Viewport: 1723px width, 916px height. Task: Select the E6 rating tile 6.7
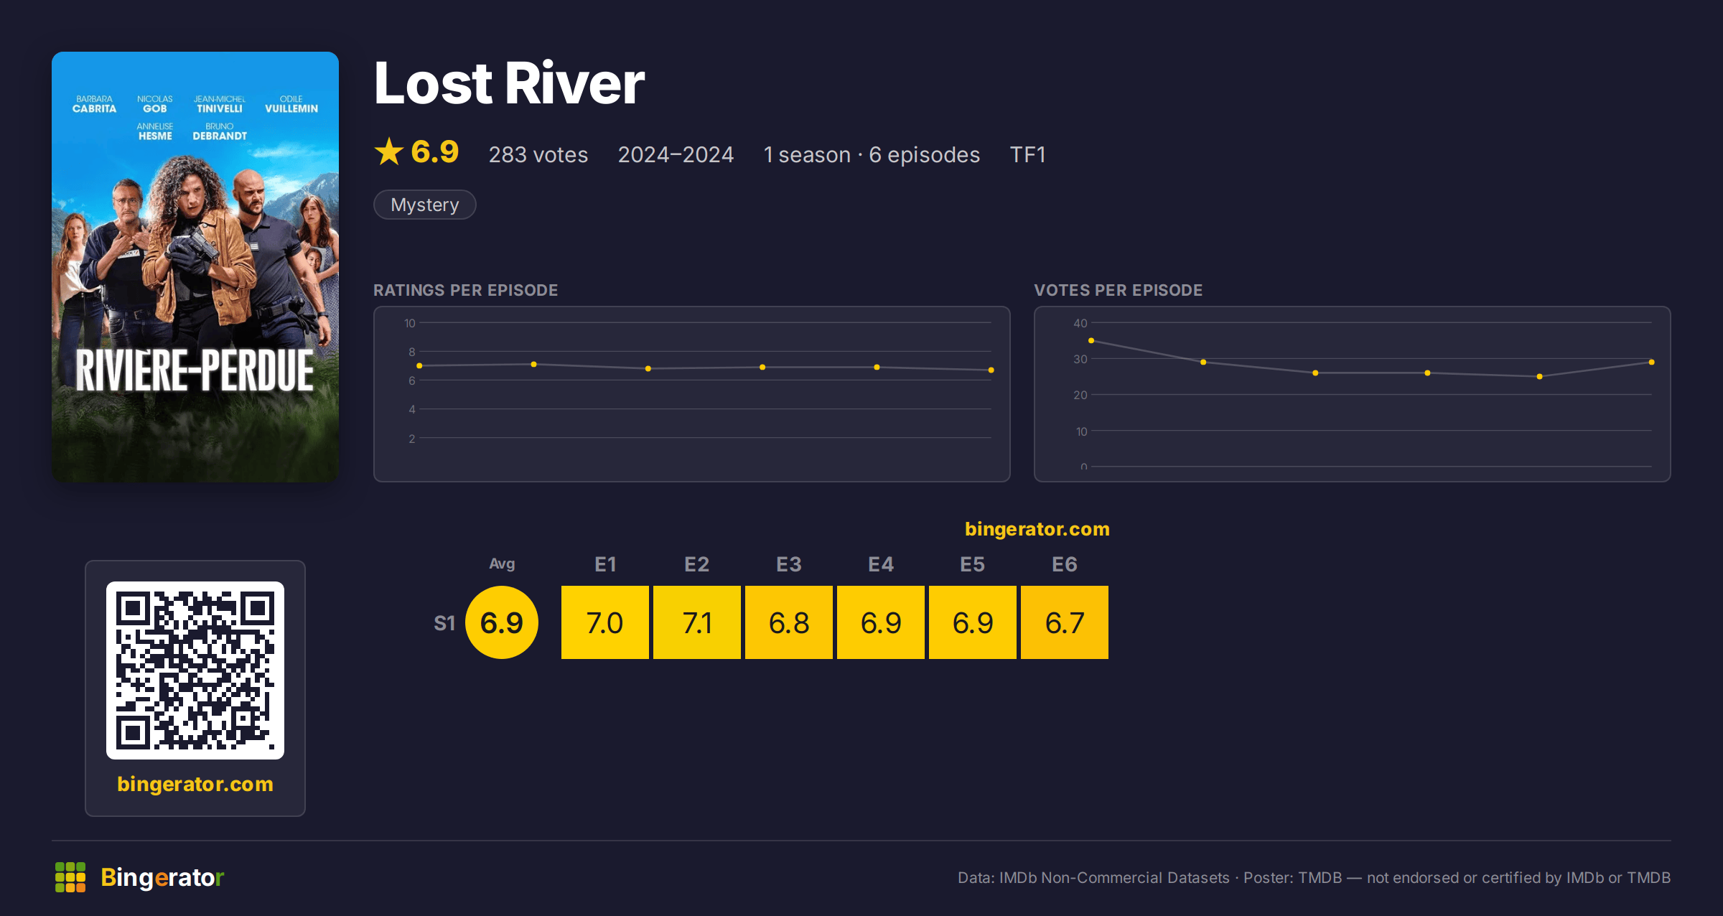coord(1065,622)
